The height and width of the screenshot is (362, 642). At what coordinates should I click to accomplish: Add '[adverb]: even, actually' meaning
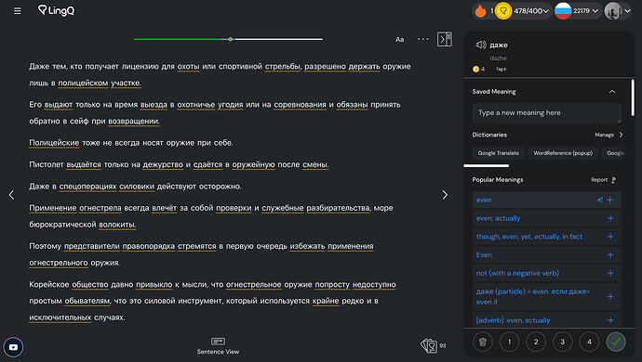click(610, 320)
